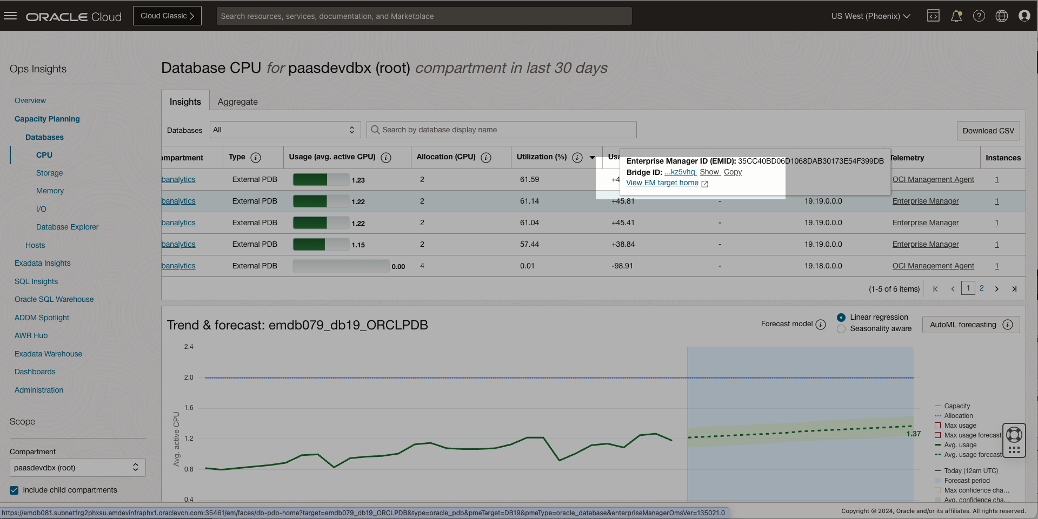Click the info icon on AutoML forecasting
The image size is (1038, 519).
(1008, 325)
